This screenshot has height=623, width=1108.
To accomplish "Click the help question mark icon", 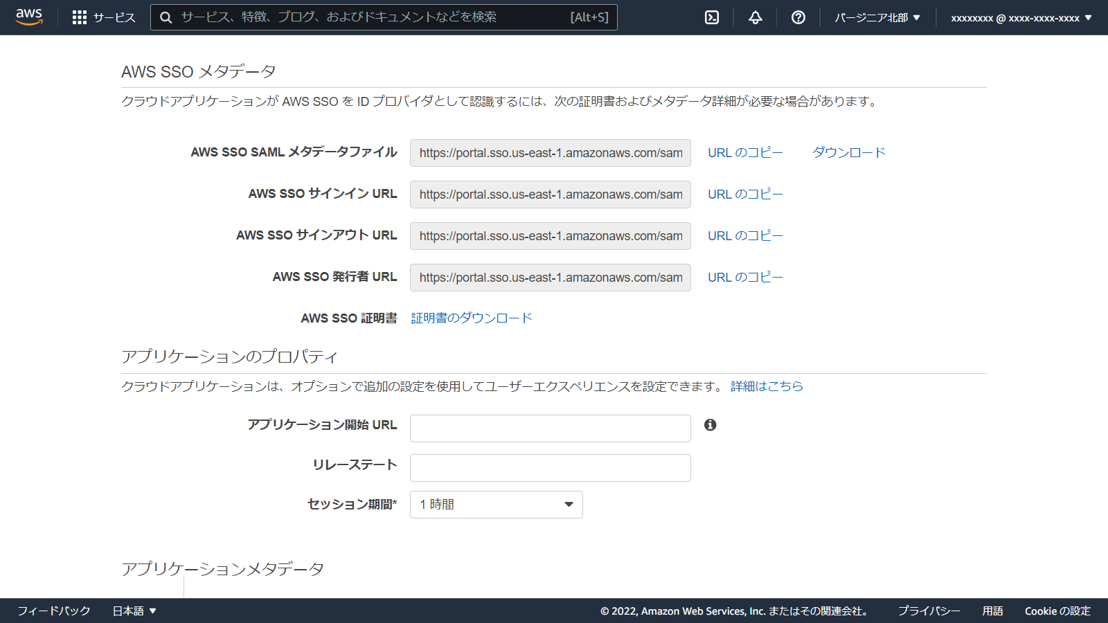I will click(x=798, y=17).
